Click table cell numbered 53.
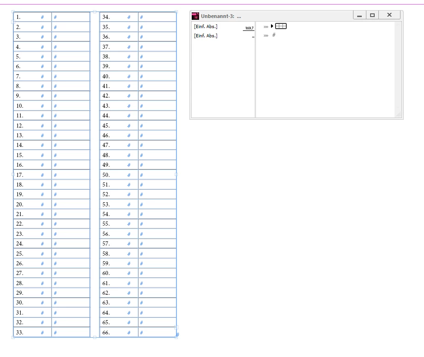The width and height of the screenshot is (424, 357). point(119,205)
